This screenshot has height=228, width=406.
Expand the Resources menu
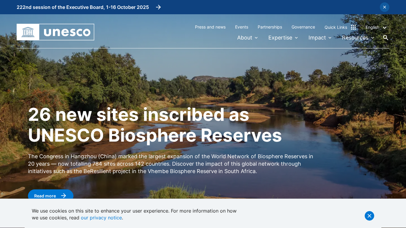click(358, 38)
